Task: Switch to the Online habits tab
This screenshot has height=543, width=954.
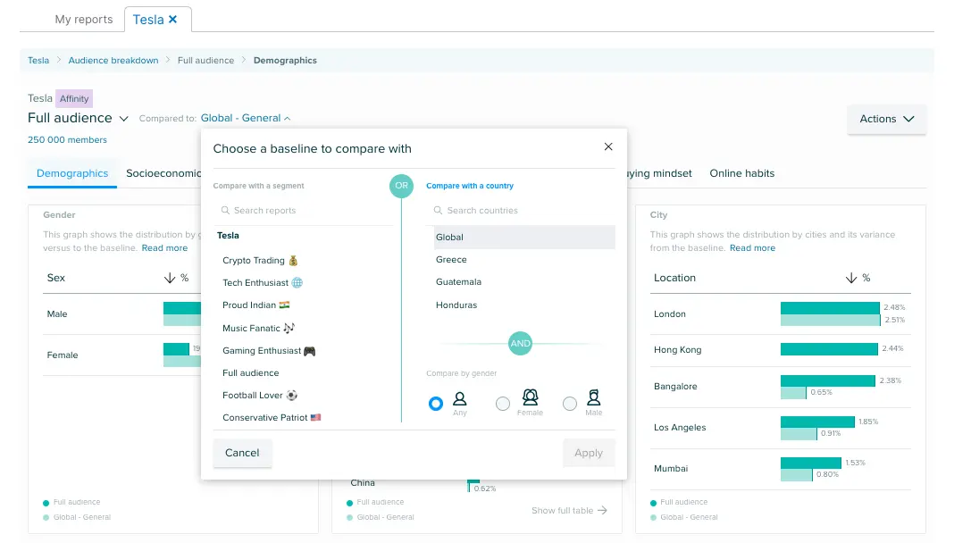Action: click(x=741, y=173)
